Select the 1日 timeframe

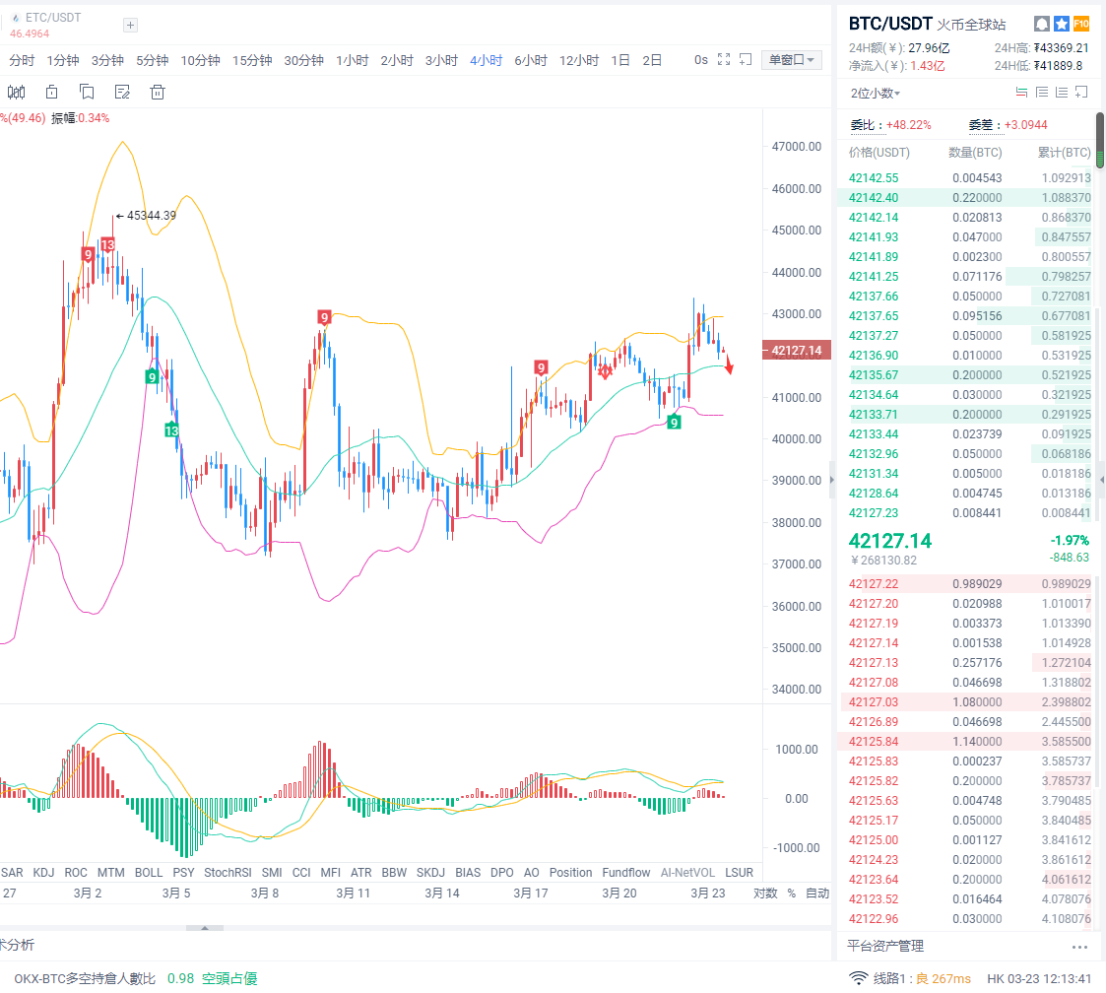(x=620, y=60)
